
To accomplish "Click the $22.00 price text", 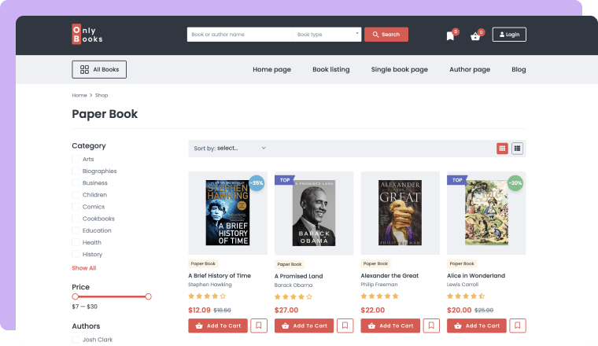I will click(373, 310).
